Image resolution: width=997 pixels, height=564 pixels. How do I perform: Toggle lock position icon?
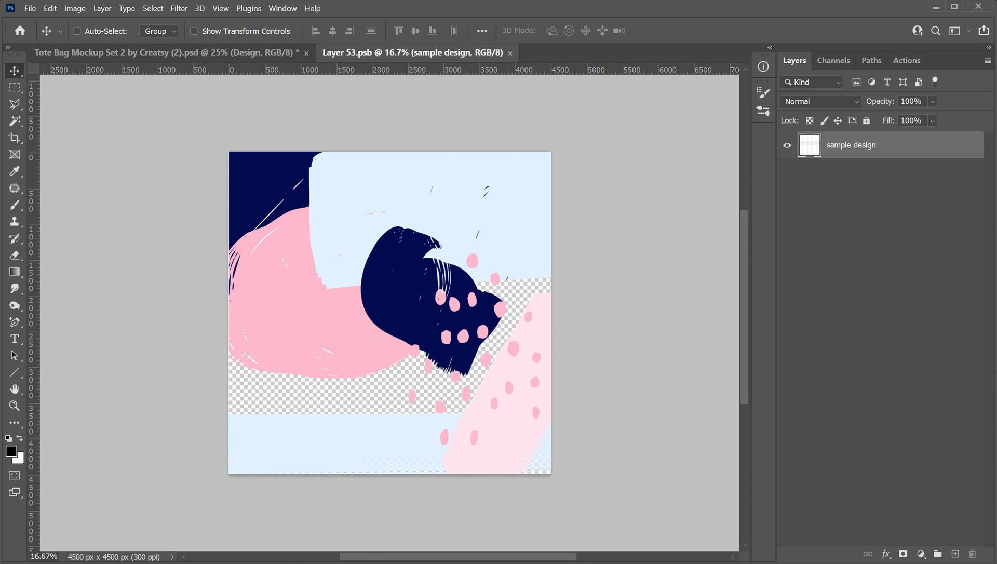pos(838,120)
